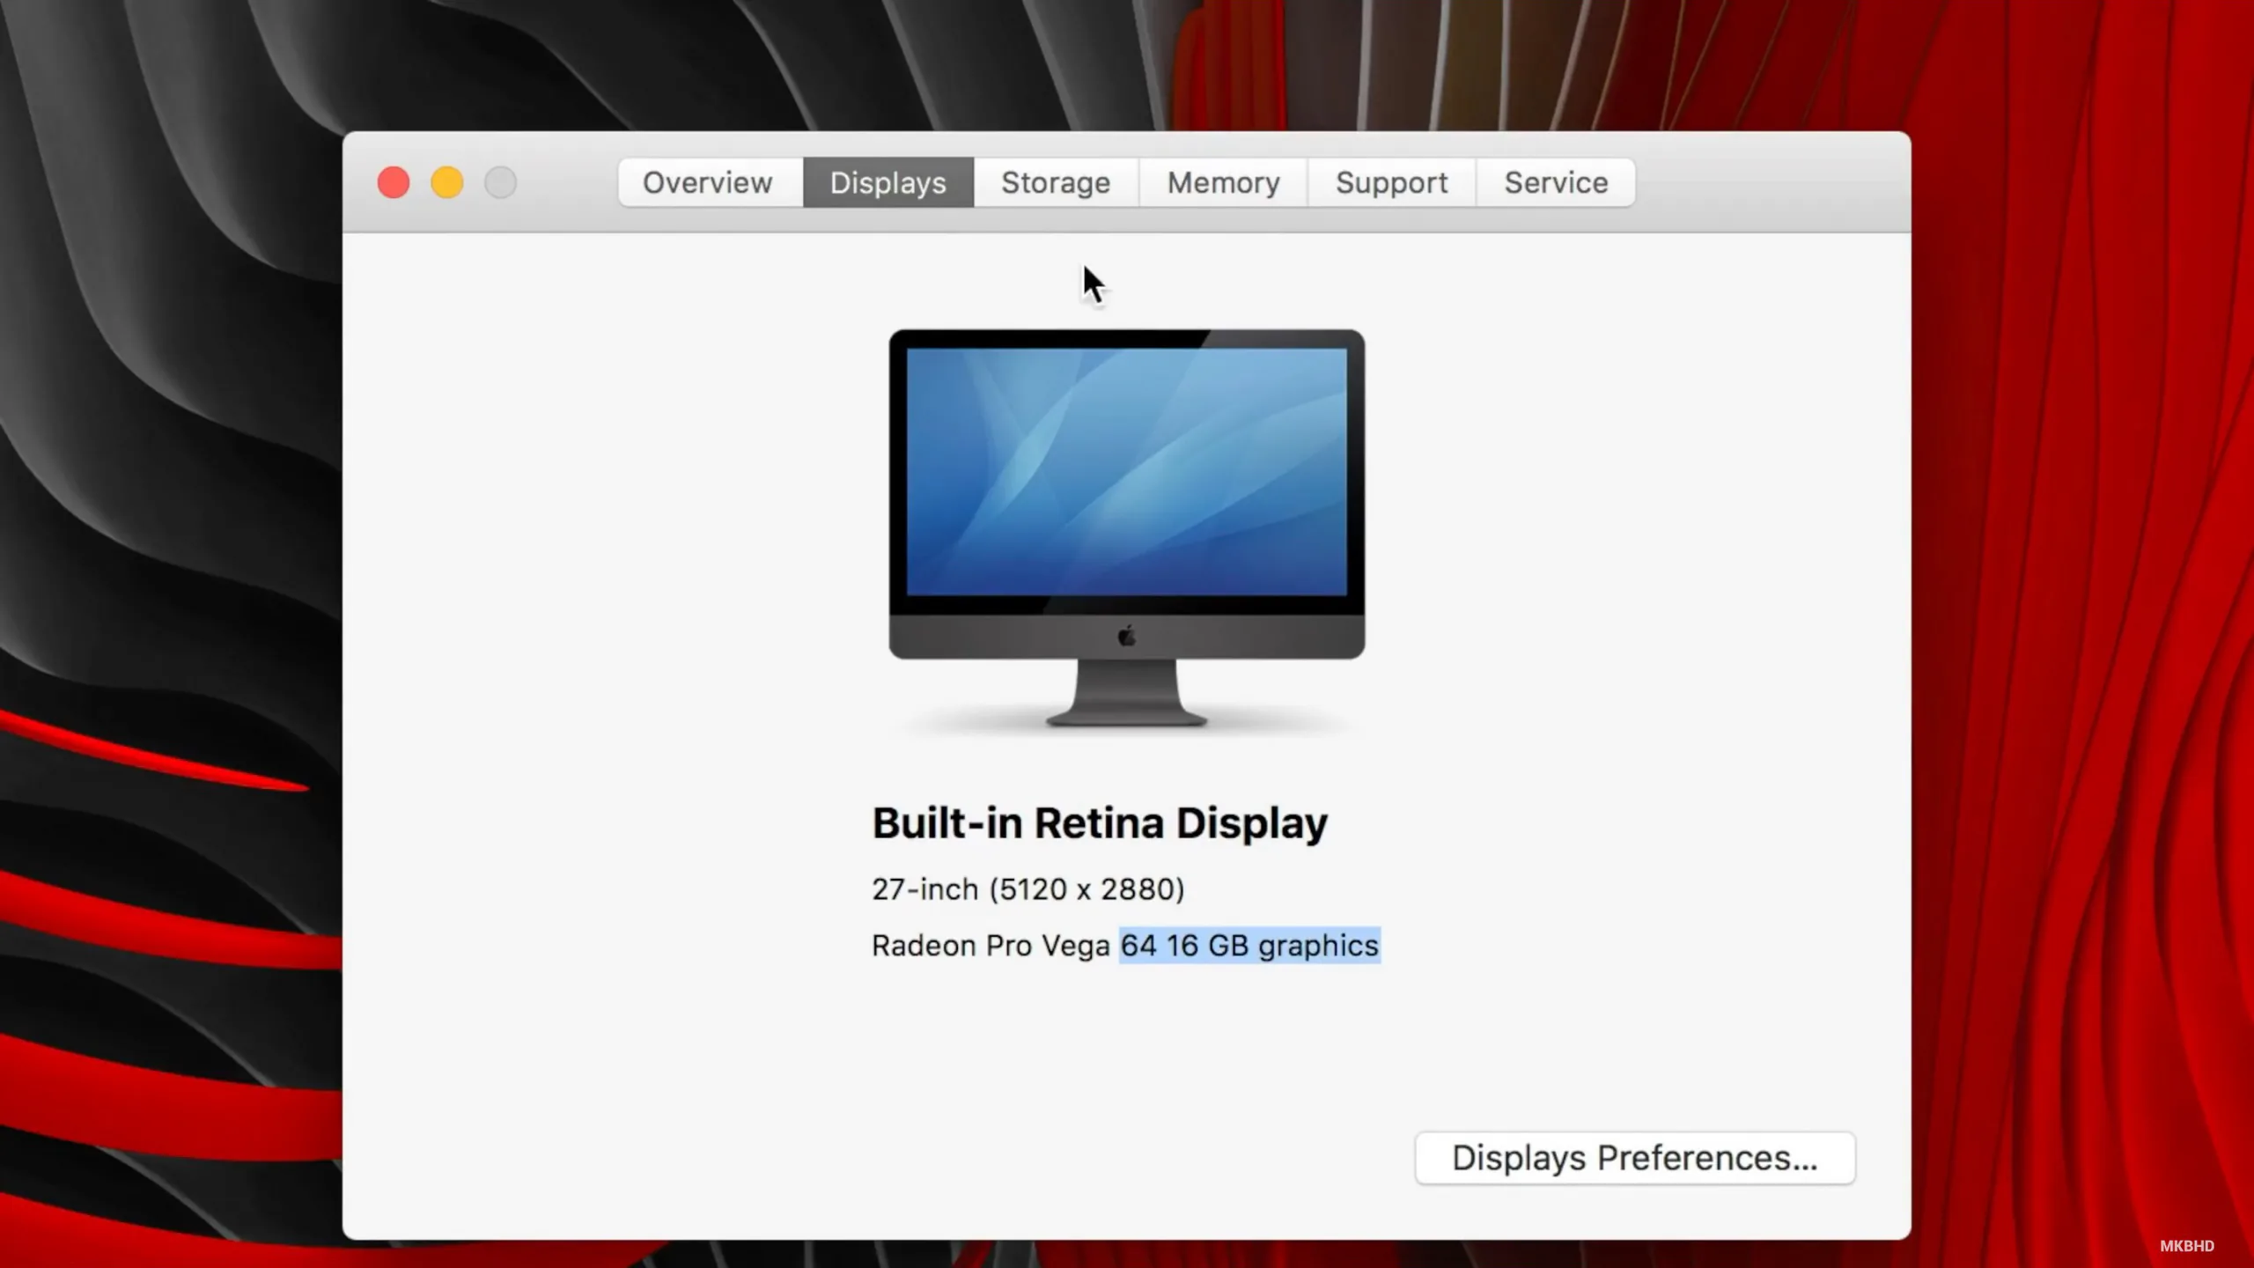Screen dimensions: 2254x1268
Task: Open the Storage tab
Action: click(1056, 182)
